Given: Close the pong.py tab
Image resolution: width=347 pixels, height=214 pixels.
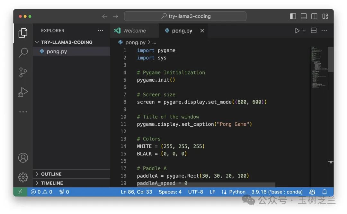Looking at the screenshot, I should click(x=202, y=31).
